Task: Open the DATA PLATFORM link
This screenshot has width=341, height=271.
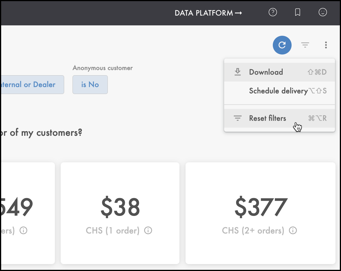Action: tap(208, 13)
